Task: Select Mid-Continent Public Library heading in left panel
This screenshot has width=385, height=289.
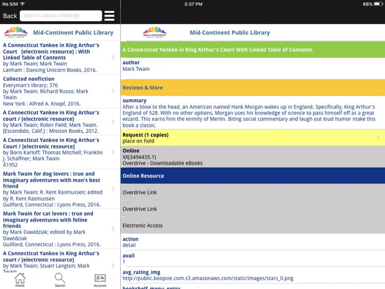Action: (73, 33)
